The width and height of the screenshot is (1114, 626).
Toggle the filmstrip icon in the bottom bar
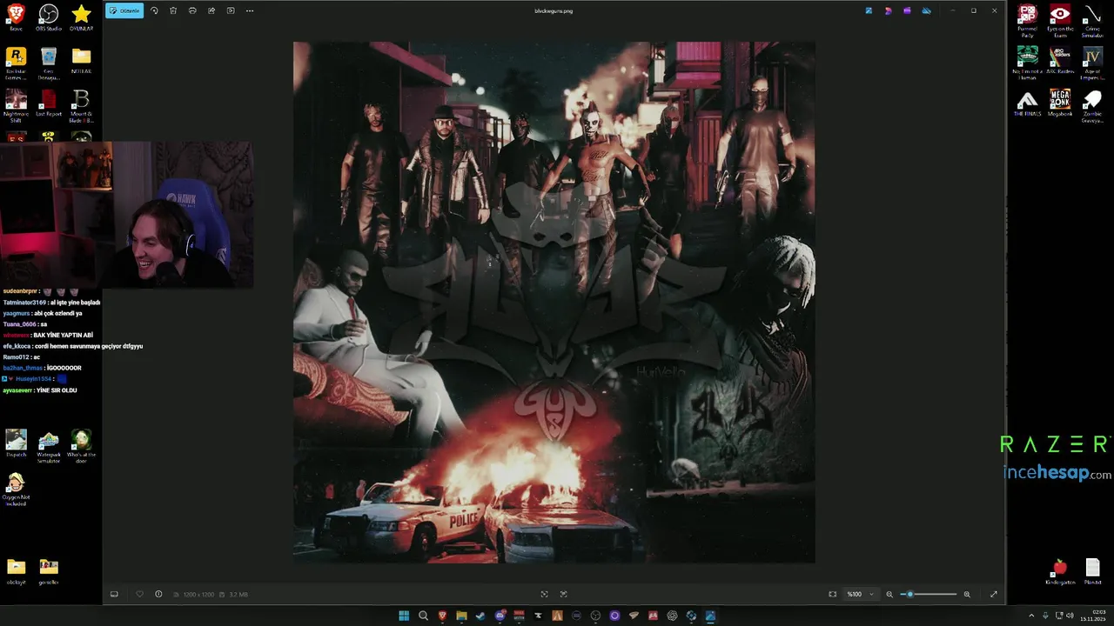pos(114,594)
